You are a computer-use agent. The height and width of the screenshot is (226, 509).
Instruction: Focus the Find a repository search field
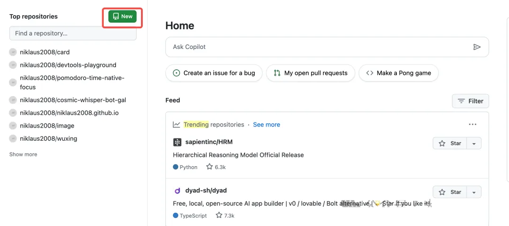[73, 33]
